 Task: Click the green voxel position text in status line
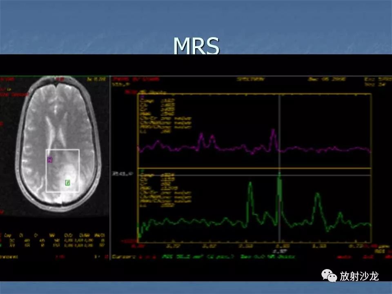tap(198, 257)
